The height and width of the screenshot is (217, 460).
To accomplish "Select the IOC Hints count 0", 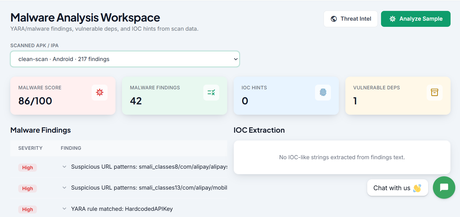I will pos(245,101).
